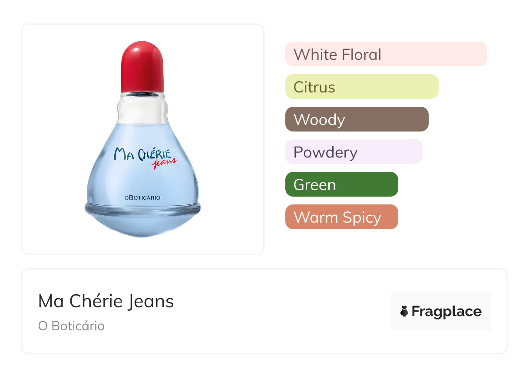Click the "White Floral" label text

point(337,55)
